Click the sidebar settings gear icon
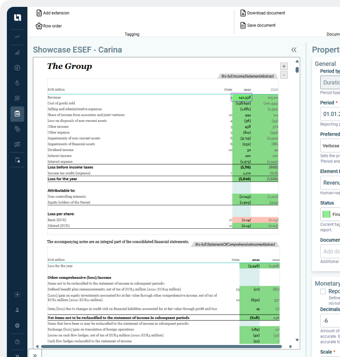 pos(18,326)
